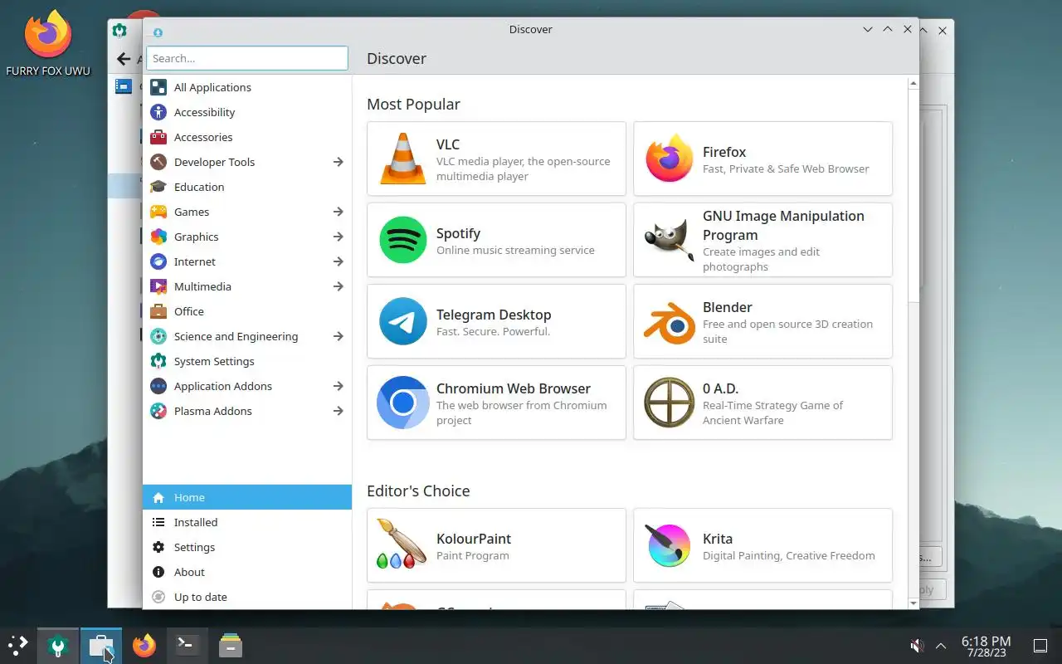This screenshot has height=664, width=1062.
Task: Check the Up to date status
Action: click(247, 597)
